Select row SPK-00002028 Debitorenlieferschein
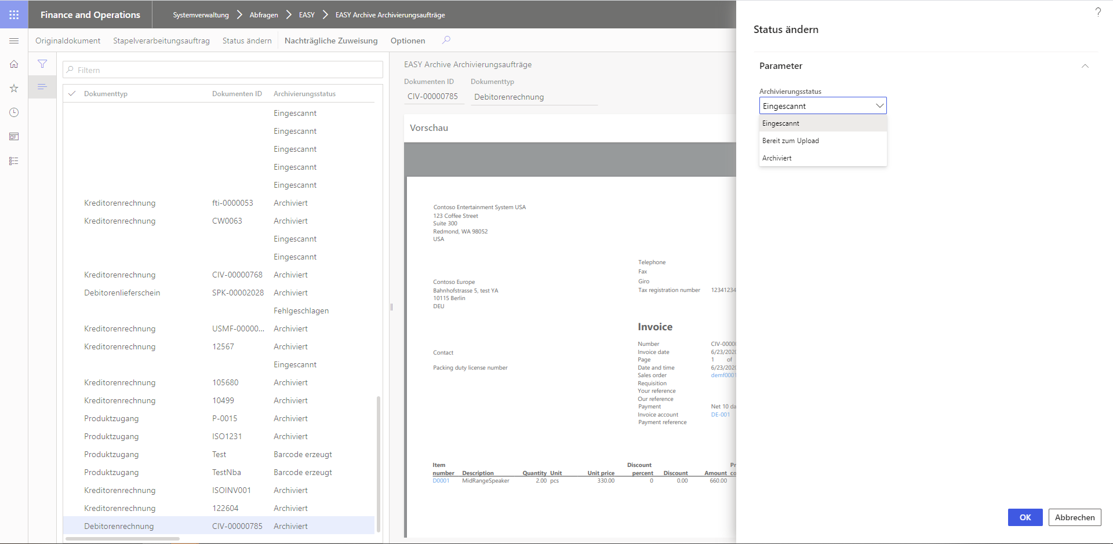The width and height of the screenshot is (1113, 544). click(x=219, y=293)
